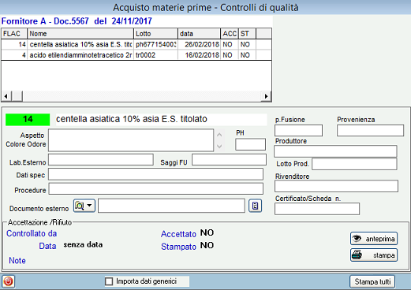411x290 pixels.
Task: Click the Produttore input field
Action: 335,151
